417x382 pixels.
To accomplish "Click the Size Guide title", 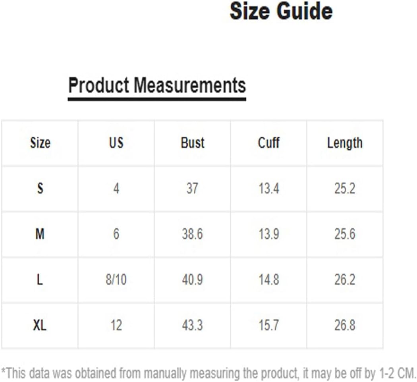I will pyautogui.click(x=281, y=12).
